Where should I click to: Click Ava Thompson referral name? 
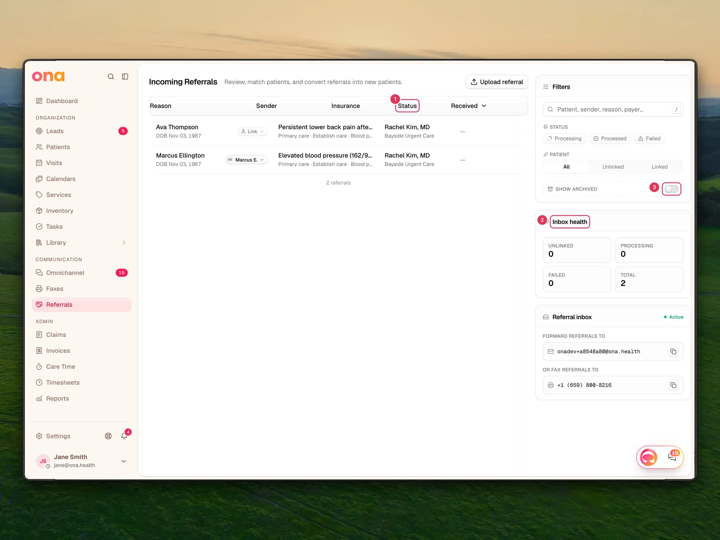[x=177, y=127]
